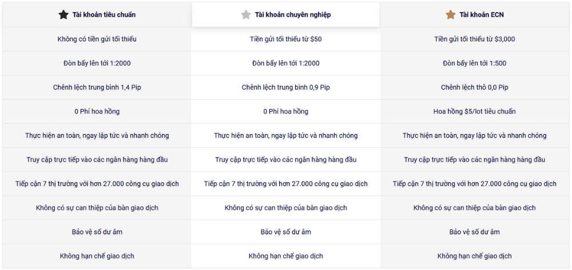
Task: Click 'Truy cập trực tiếp' text in ECN column
Action: click(475, 160)
